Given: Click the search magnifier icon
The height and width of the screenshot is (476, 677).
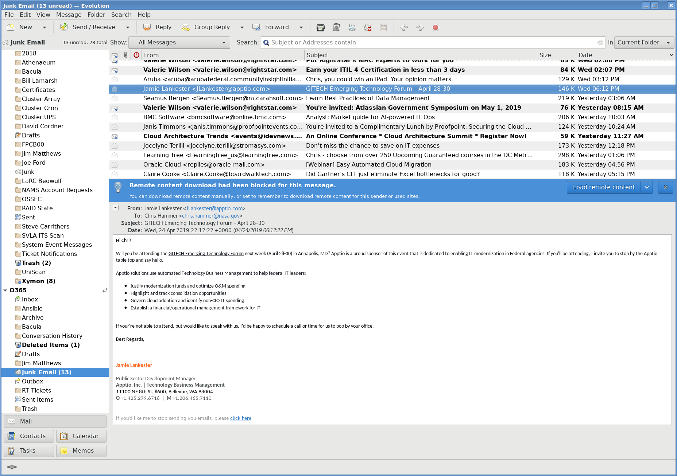Looking at the screenshot, I should point(266,43).
